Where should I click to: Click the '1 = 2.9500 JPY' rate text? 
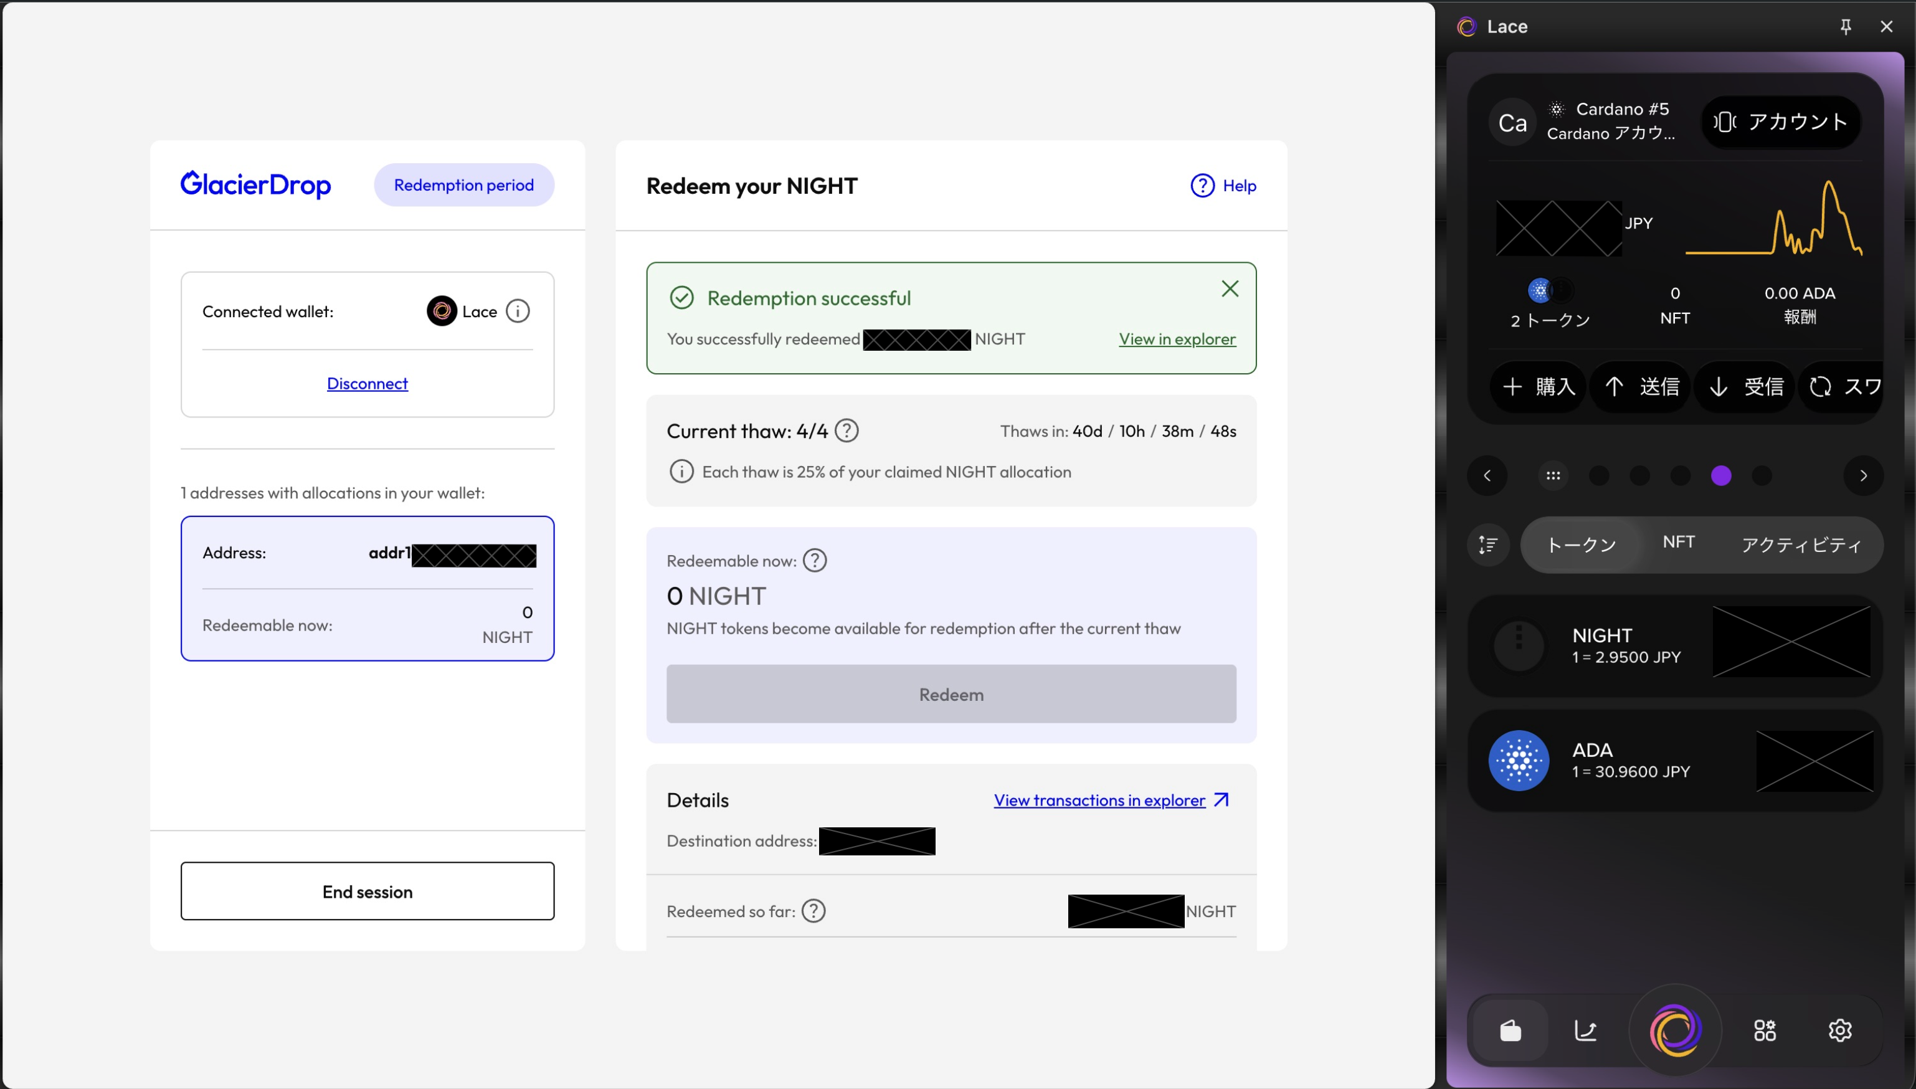pyautogui.click(x=1626, y=657)
